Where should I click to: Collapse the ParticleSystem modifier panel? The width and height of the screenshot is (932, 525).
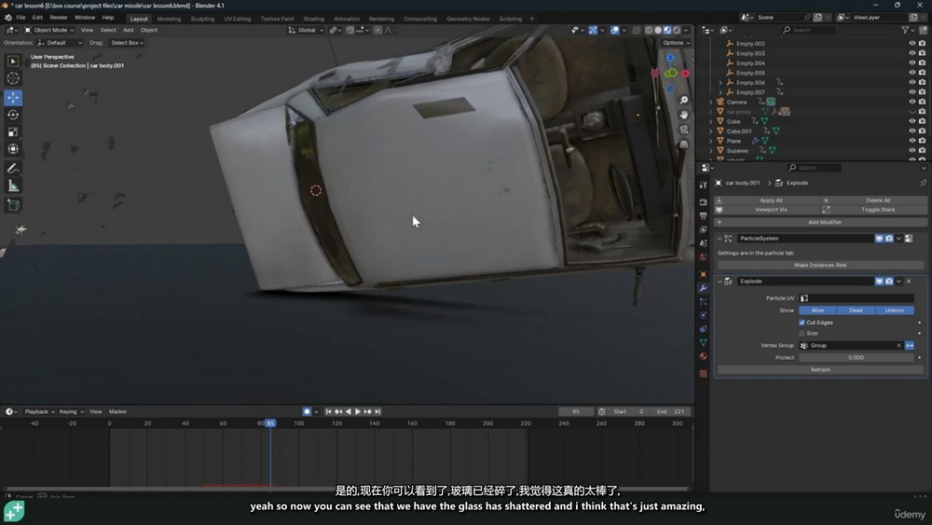720,239
